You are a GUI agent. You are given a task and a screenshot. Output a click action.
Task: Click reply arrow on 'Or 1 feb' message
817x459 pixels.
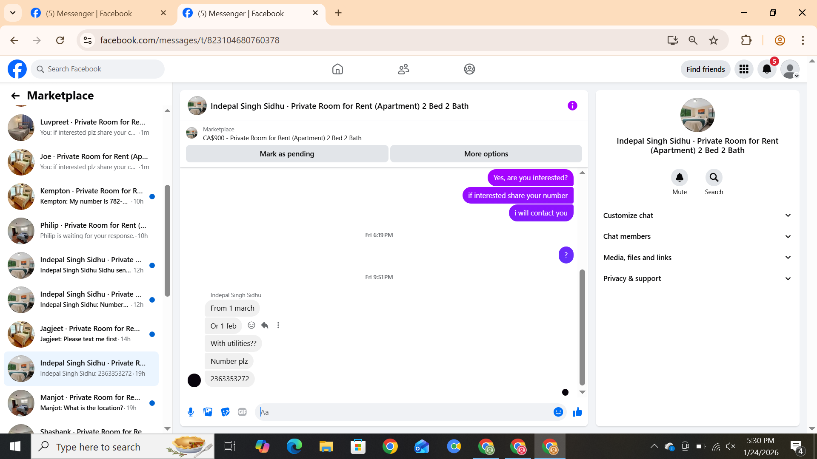click(265, 325)
